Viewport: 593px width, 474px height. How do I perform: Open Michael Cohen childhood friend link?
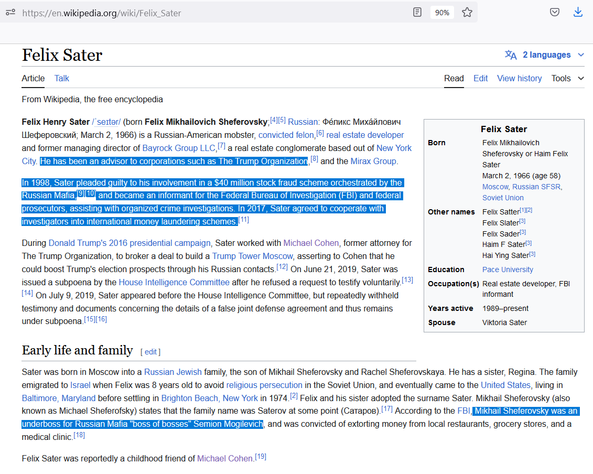pos(224,458)
